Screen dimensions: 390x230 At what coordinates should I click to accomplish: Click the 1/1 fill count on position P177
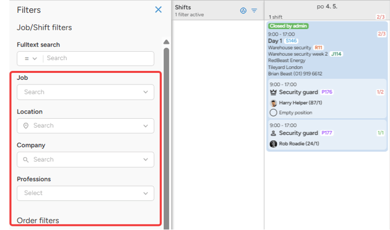[x=381, y=133]
